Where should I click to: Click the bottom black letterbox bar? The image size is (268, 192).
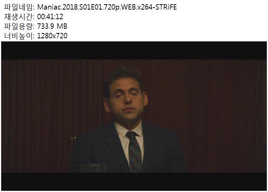click(x=134, y=181)
